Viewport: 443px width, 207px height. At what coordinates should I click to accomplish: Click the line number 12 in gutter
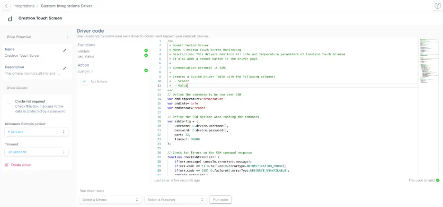point(159,90)
